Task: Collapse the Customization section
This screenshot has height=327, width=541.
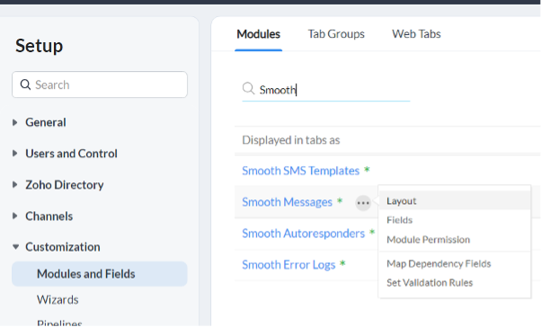Action: [15, 247]
